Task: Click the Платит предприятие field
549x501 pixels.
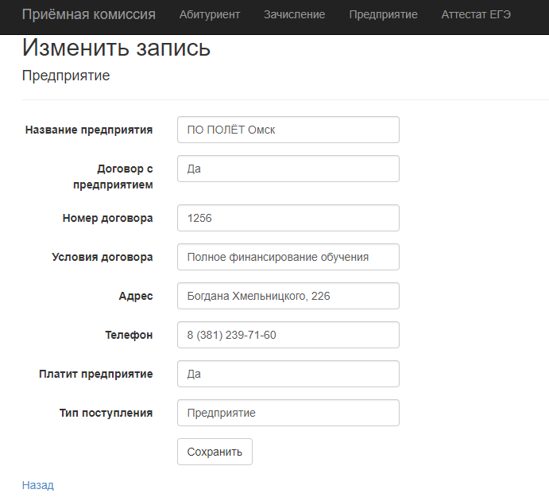Action: pos(288,374)
